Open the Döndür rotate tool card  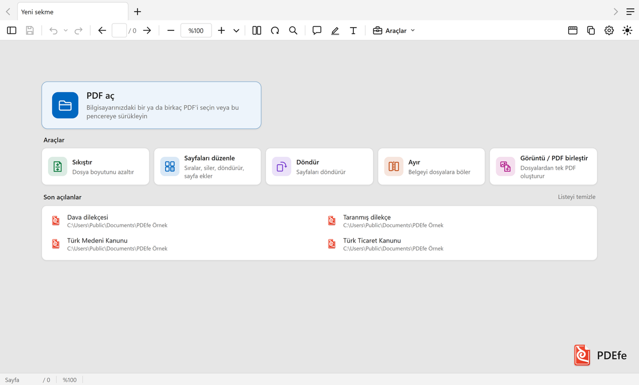click(x=320, y=166)
